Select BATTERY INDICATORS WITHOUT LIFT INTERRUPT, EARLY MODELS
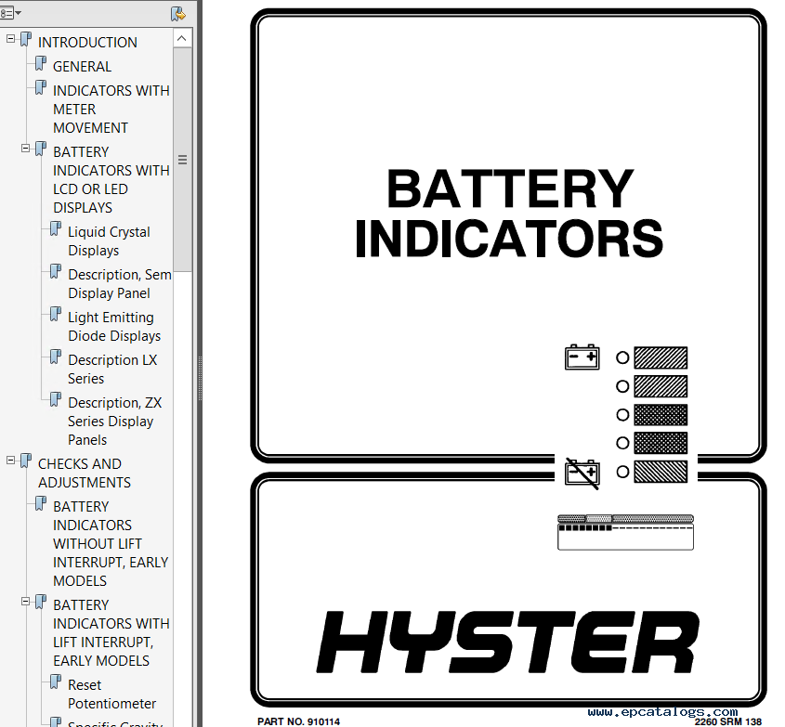 (x=111, y=543)
